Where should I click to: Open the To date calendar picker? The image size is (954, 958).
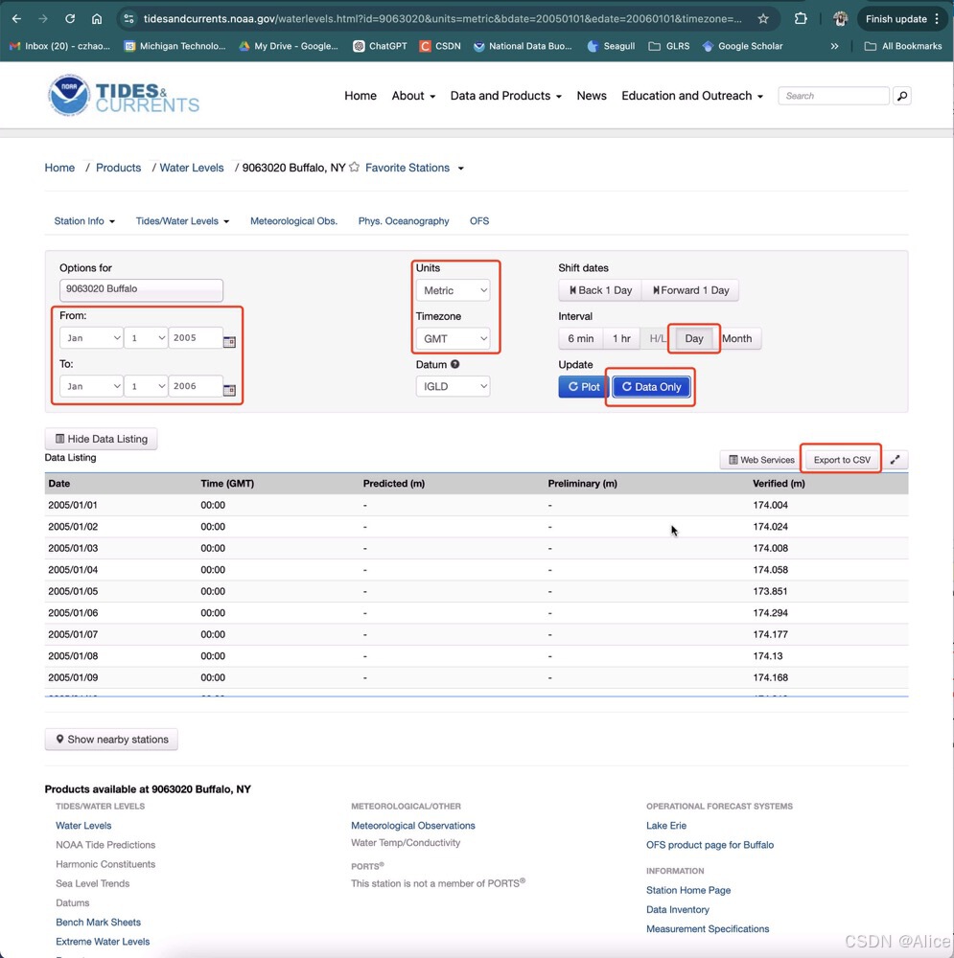[229, 387]
